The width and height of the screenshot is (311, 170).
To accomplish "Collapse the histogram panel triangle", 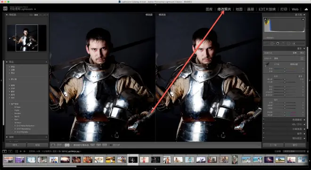I will (304, 15).
